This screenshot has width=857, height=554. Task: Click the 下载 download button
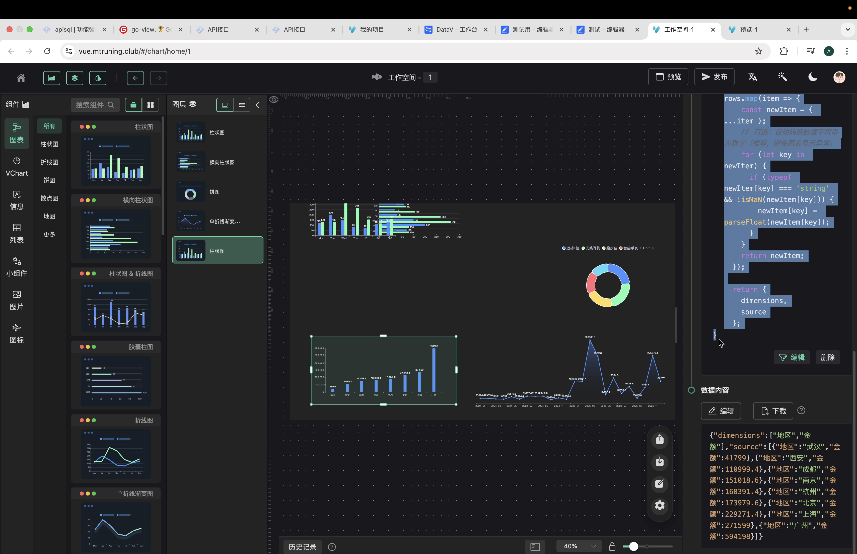click(773, 411)
